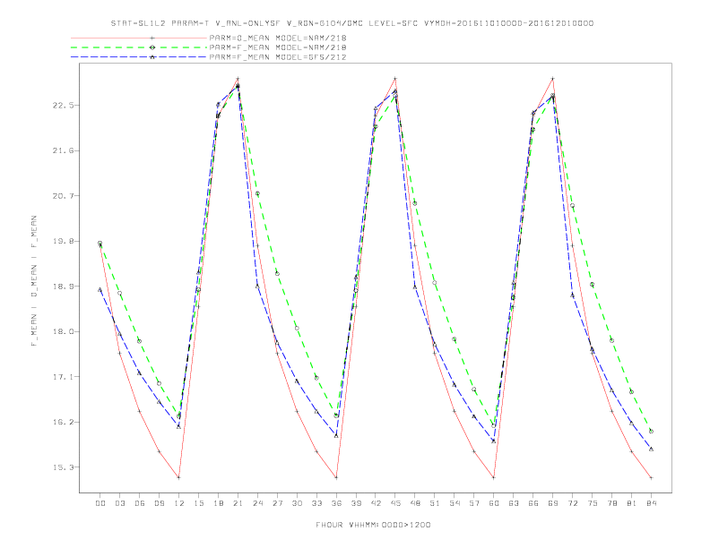This screenshot has width=710, height=548.
Task: Click the chart title starting STAT=SL1L2
Action: coord(352,23)
